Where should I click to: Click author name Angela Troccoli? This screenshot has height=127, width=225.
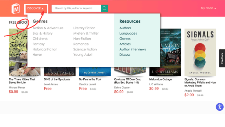coord(193,91)
